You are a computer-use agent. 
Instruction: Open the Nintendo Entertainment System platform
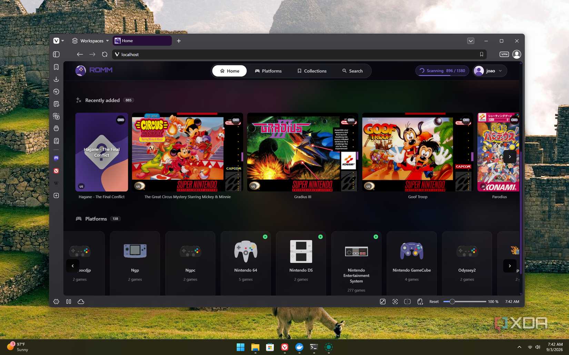click(356, 263)
